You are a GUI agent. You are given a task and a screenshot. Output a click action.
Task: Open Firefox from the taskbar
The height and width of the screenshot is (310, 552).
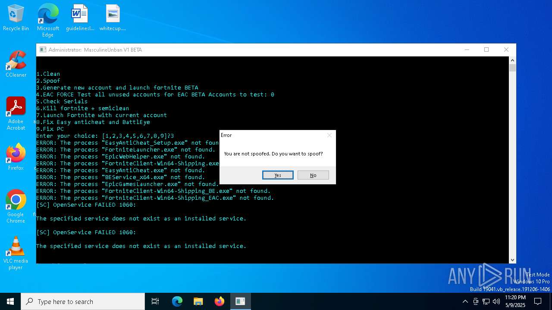[x=220, y=301]
